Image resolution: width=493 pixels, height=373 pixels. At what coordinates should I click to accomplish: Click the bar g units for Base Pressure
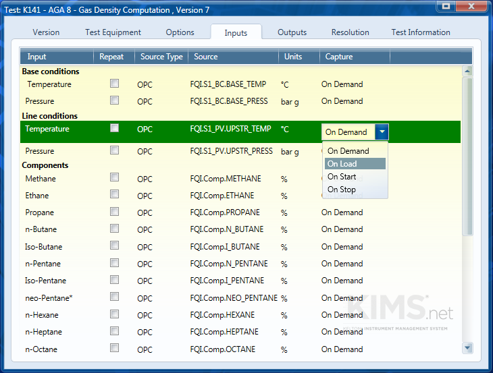pos(290,102)
